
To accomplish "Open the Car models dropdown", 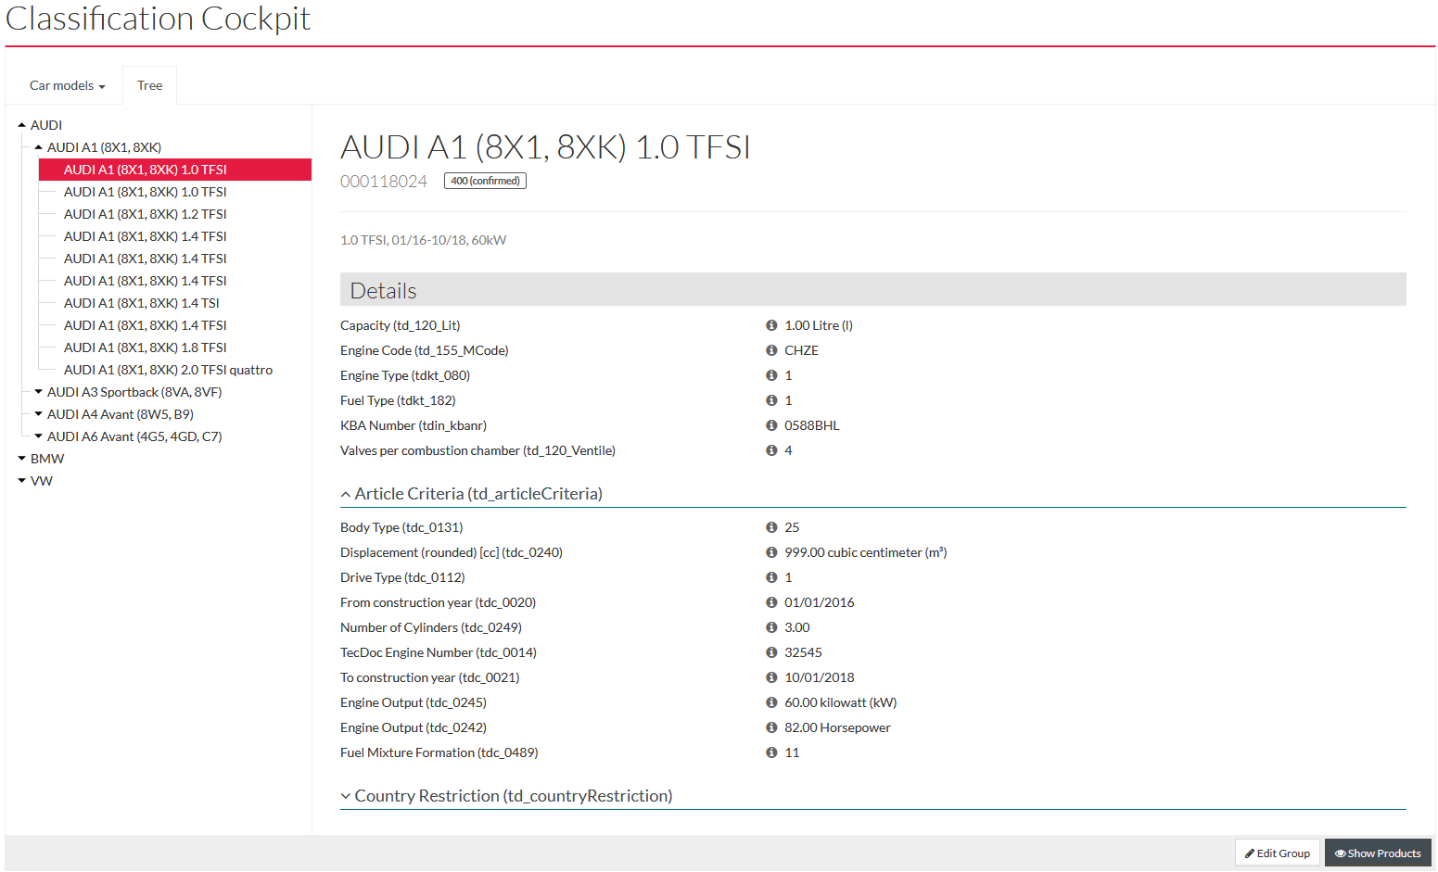I will point(67,85).
